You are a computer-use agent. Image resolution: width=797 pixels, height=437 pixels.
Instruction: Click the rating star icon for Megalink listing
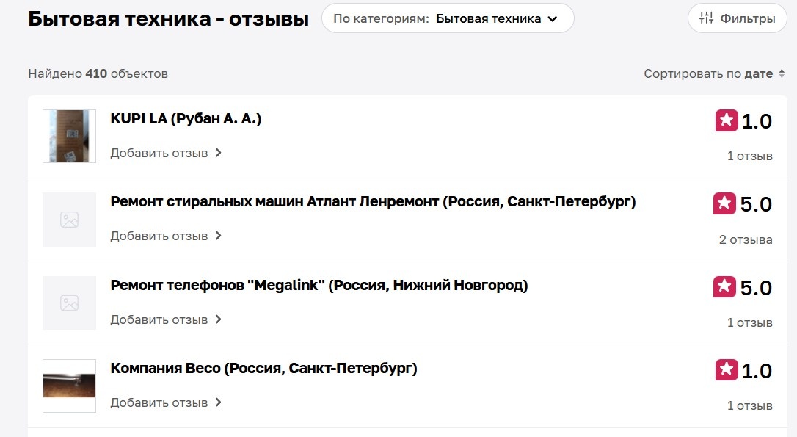click(724, 287)
